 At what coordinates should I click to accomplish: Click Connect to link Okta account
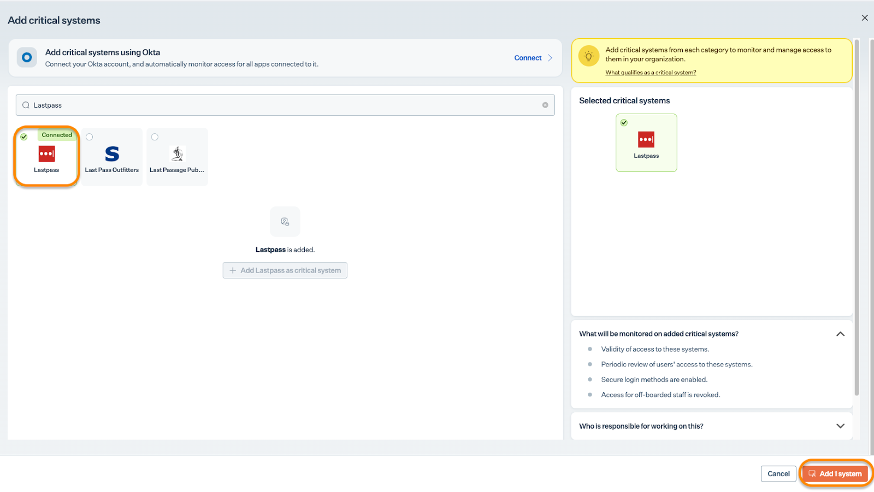(x=528, y=58)
